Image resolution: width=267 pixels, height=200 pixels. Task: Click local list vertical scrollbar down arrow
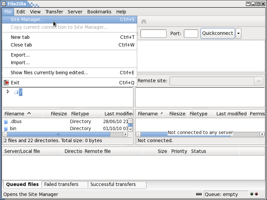pyautogui.click(x=130, y=129)
